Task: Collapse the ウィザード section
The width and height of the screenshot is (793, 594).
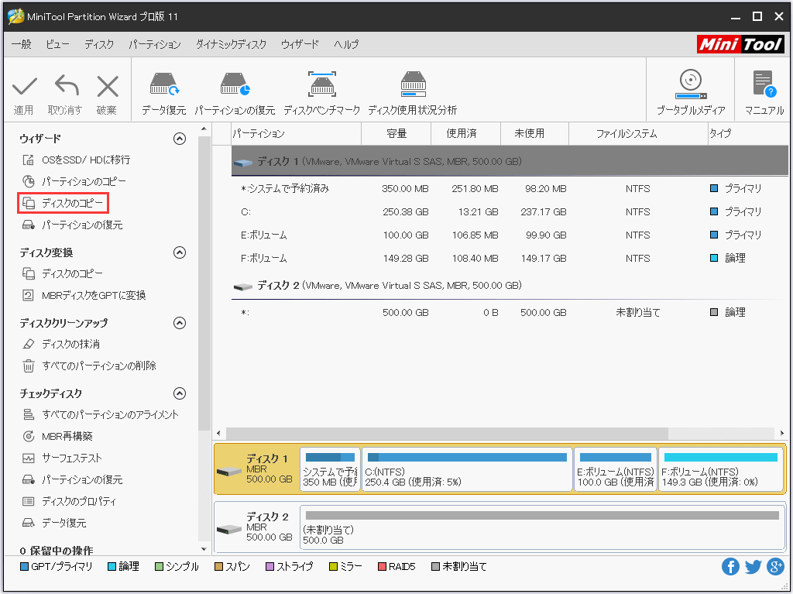Action: pos(180,138)
